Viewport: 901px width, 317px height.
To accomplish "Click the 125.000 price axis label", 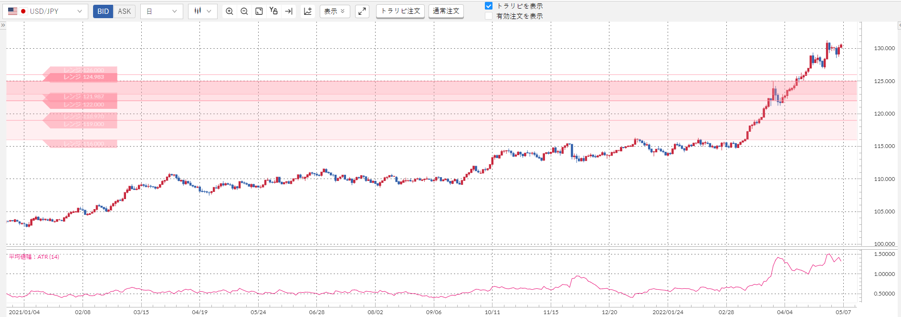I will tap(884, 81).
